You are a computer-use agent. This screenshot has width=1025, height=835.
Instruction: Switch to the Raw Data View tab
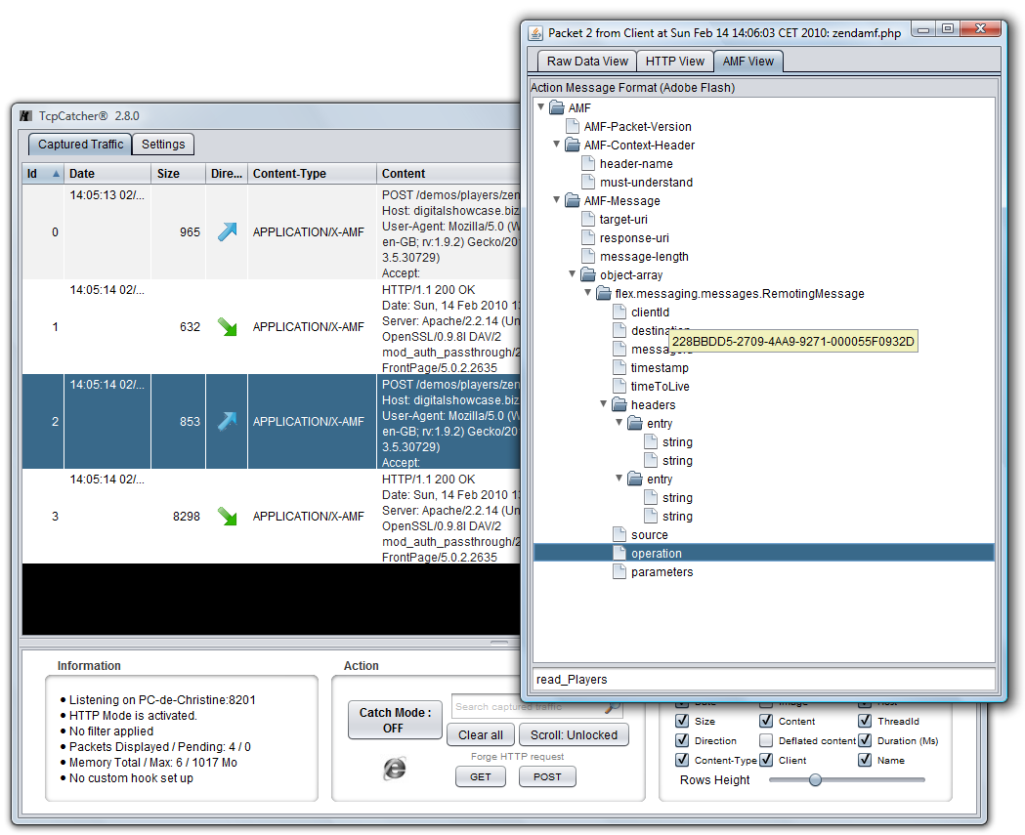click(587, 62)
